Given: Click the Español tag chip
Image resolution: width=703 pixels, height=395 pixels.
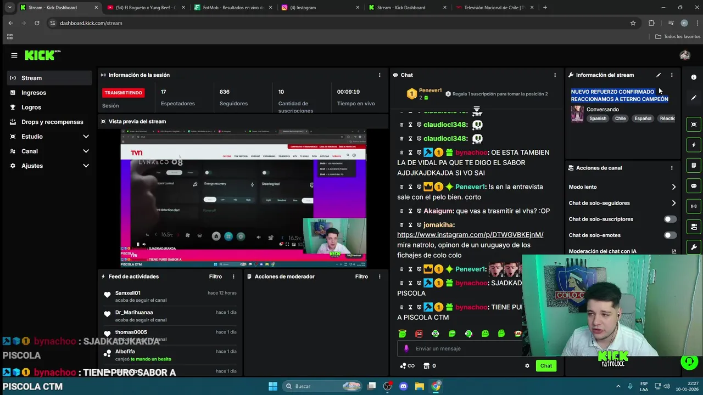Looking at the screenshot, I should (643, 119).
